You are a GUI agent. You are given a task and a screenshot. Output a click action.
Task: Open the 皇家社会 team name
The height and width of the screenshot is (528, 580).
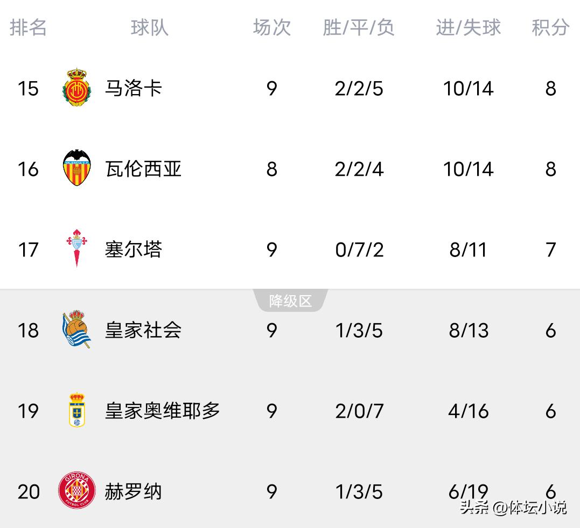coord(143,330)
